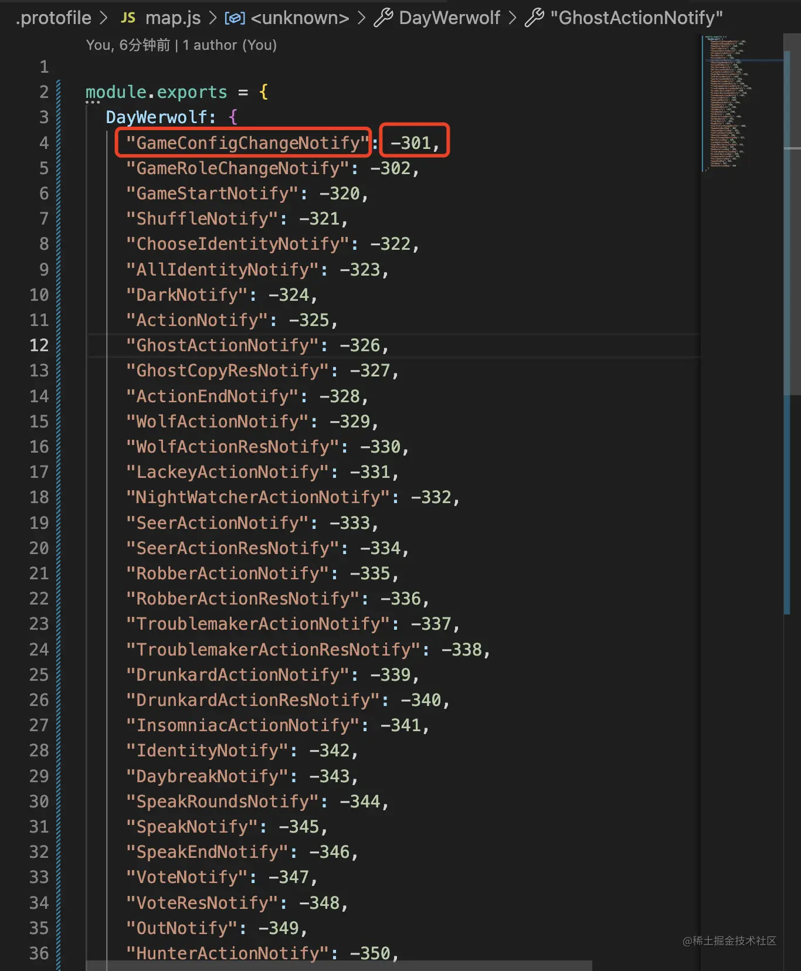Click the "NightWatcherActionNotify" key

(x=258, y=497)
